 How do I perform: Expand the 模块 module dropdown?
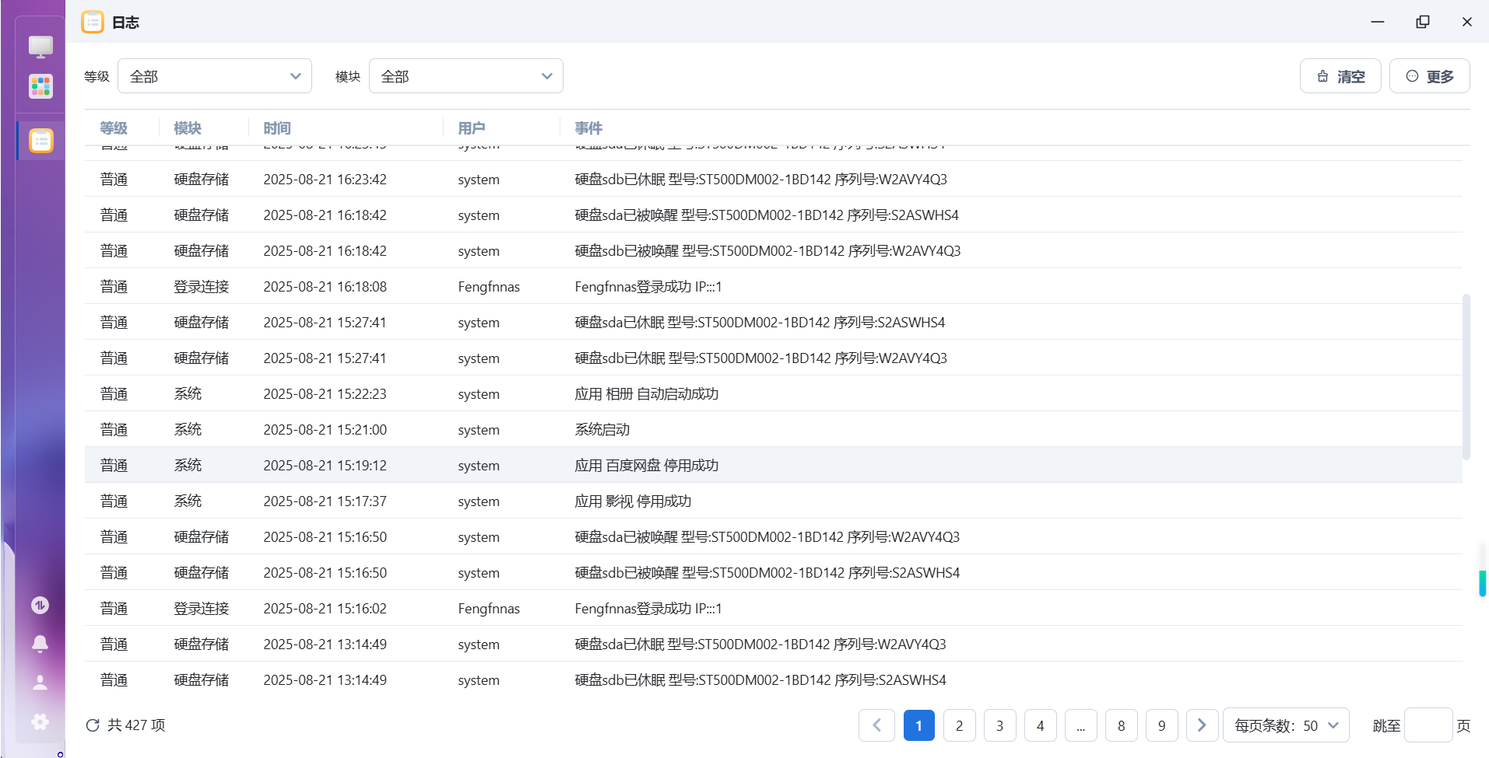click(466, 76)
